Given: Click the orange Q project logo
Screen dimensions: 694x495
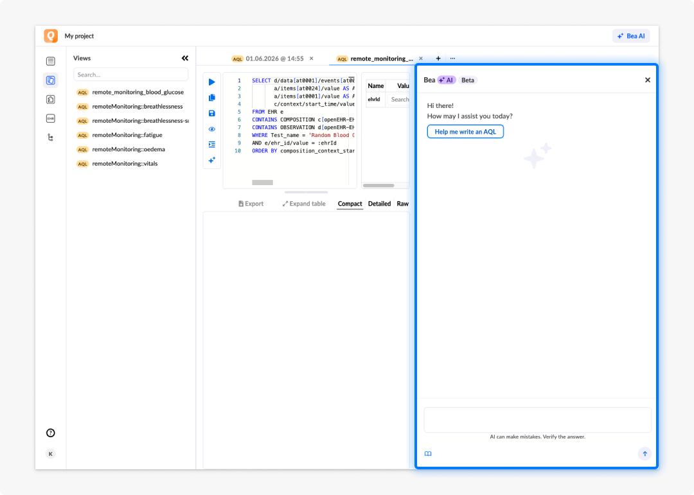Looking at the screenshot, I should [x=51, y=36].
